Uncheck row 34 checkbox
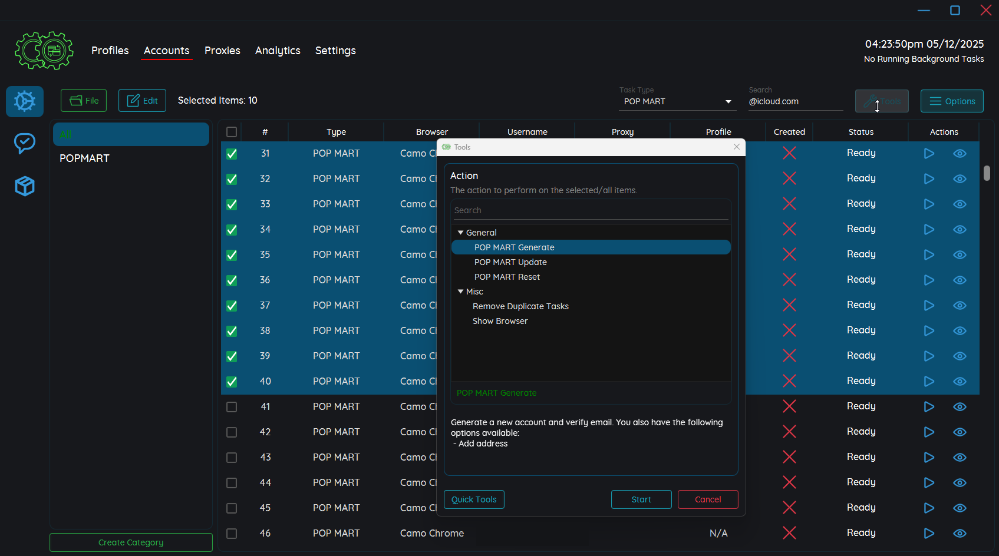999x556 pixels. pos(232,230)
